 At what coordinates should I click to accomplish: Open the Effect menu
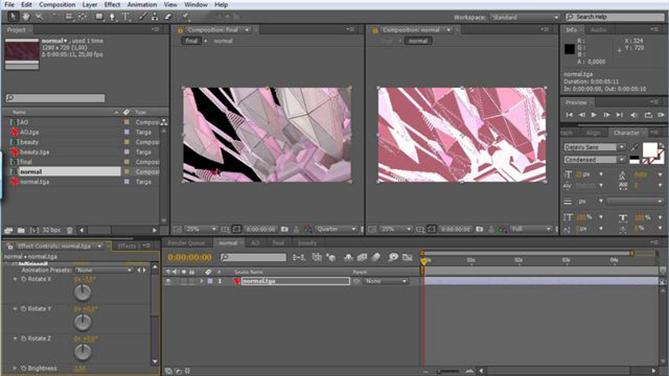112,5
